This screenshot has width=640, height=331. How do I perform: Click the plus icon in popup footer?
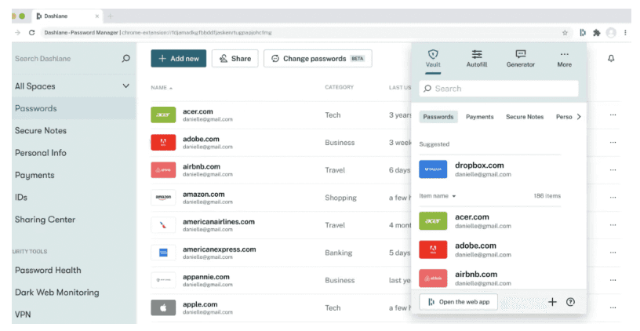(x=552, y=302)
